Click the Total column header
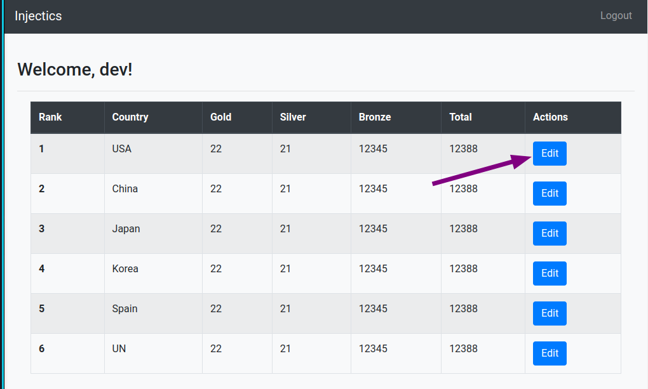Image resolution: width=648 pixels, height=389 pixels. click(x=461, y=117)
